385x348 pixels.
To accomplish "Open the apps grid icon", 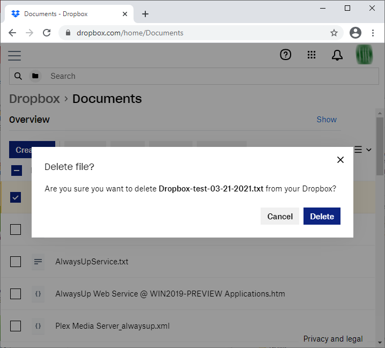I will pyautogui.click(x=312, y=55).
